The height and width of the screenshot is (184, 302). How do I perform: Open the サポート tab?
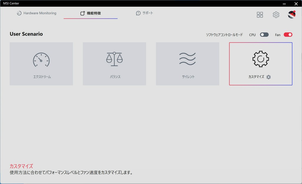click(148, 13)
